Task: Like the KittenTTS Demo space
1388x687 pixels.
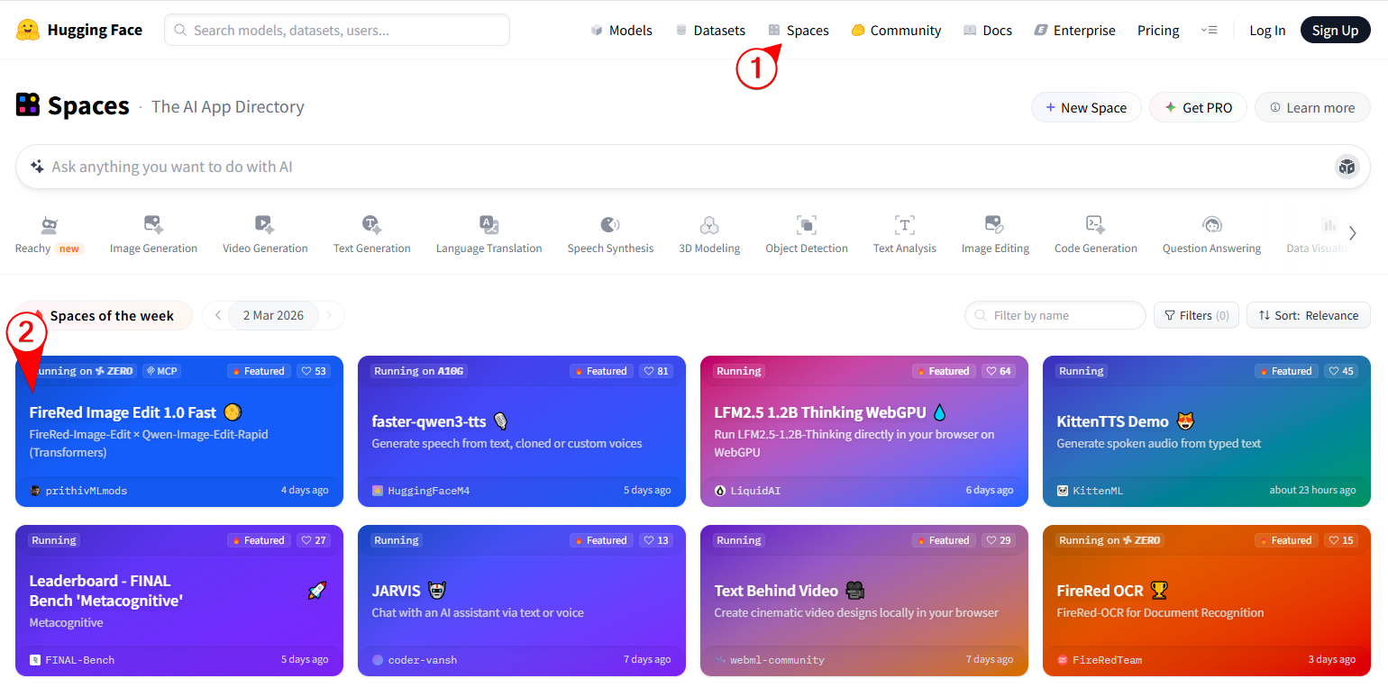Action: point(1341,371)
